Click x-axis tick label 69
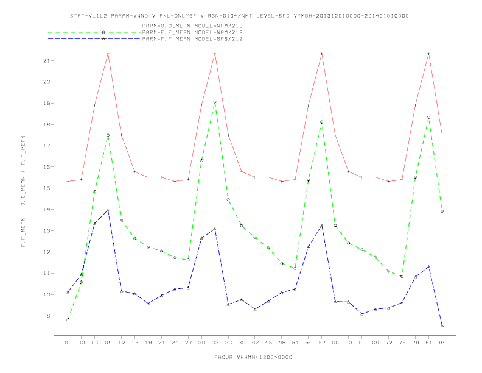Screen dimensions: 482x373 (375, 343)
